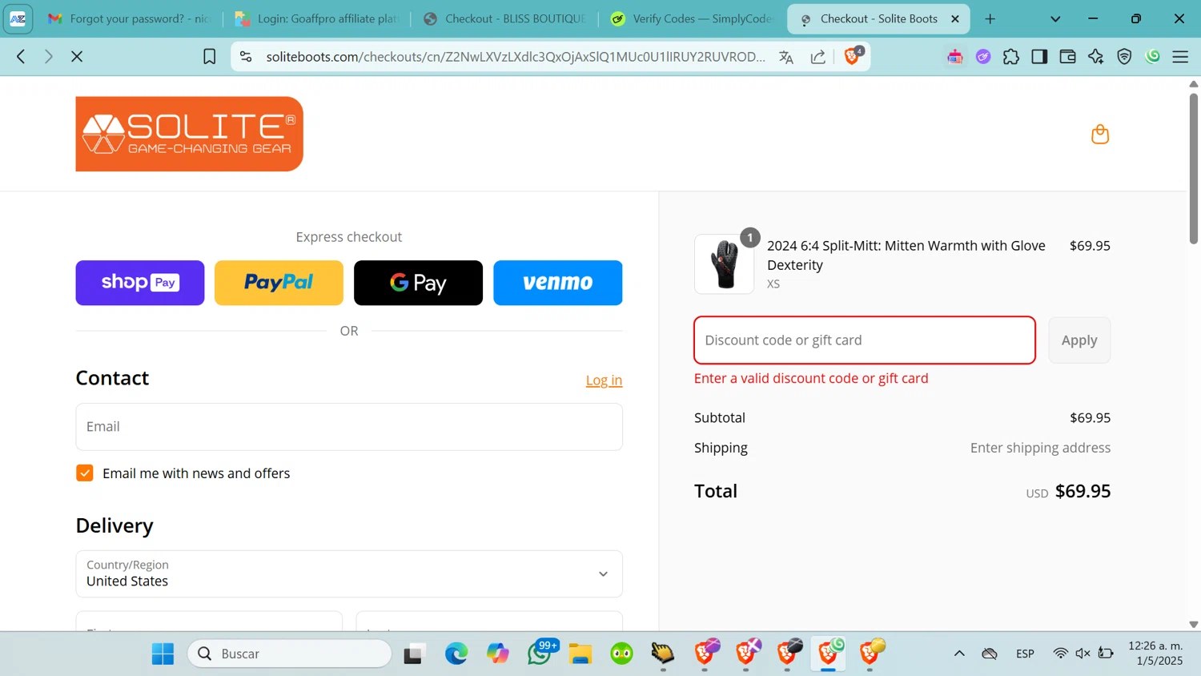Open Microsoft Edge from taskbar
Image resolution: width=1201 pixels, height=676 pixels.
pos(456,654)
